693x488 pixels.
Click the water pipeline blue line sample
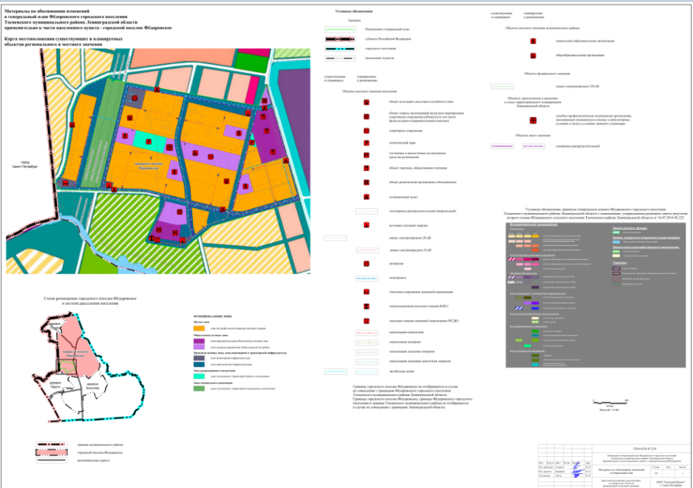click(x=366, y=278)
